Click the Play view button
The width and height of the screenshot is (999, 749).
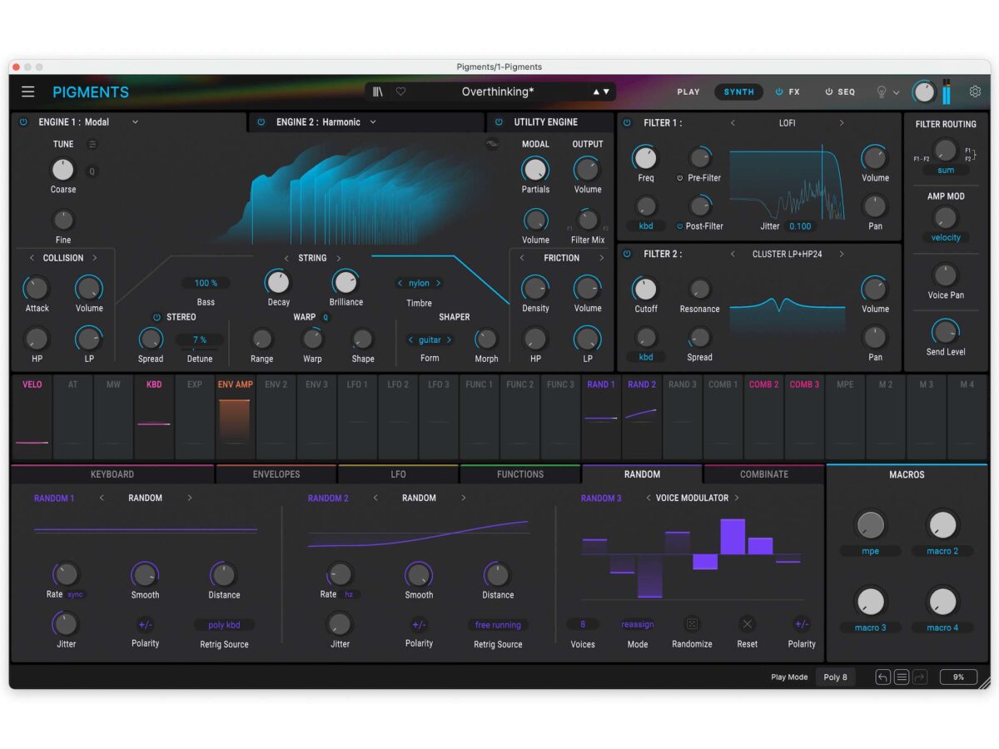pos(688,92)
